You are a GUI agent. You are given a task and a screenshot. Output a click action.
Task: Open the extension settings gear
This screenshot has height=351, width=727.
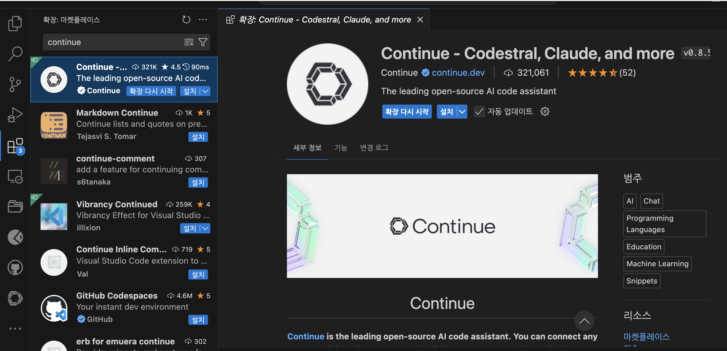[545, 112]
